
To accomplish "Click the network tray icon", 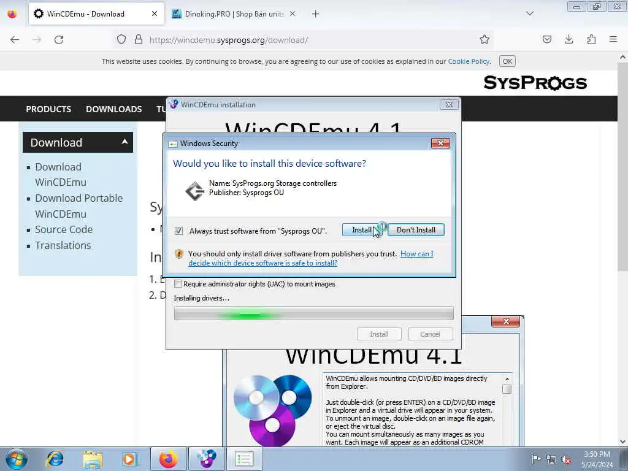I will pyautogui.click(x=551, y=459).
